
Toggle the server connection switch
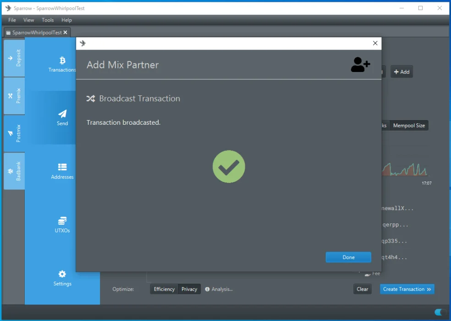440,312
